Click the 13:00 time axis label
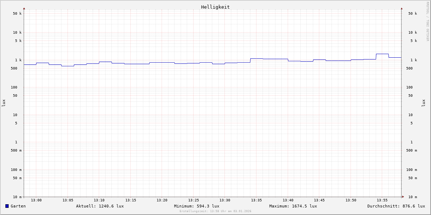The width and height of the screenshot is (431, 215). [x=36, y=200]
